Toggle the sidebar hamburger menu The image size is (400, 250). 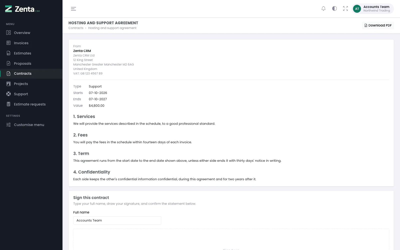tap(73, 9)
